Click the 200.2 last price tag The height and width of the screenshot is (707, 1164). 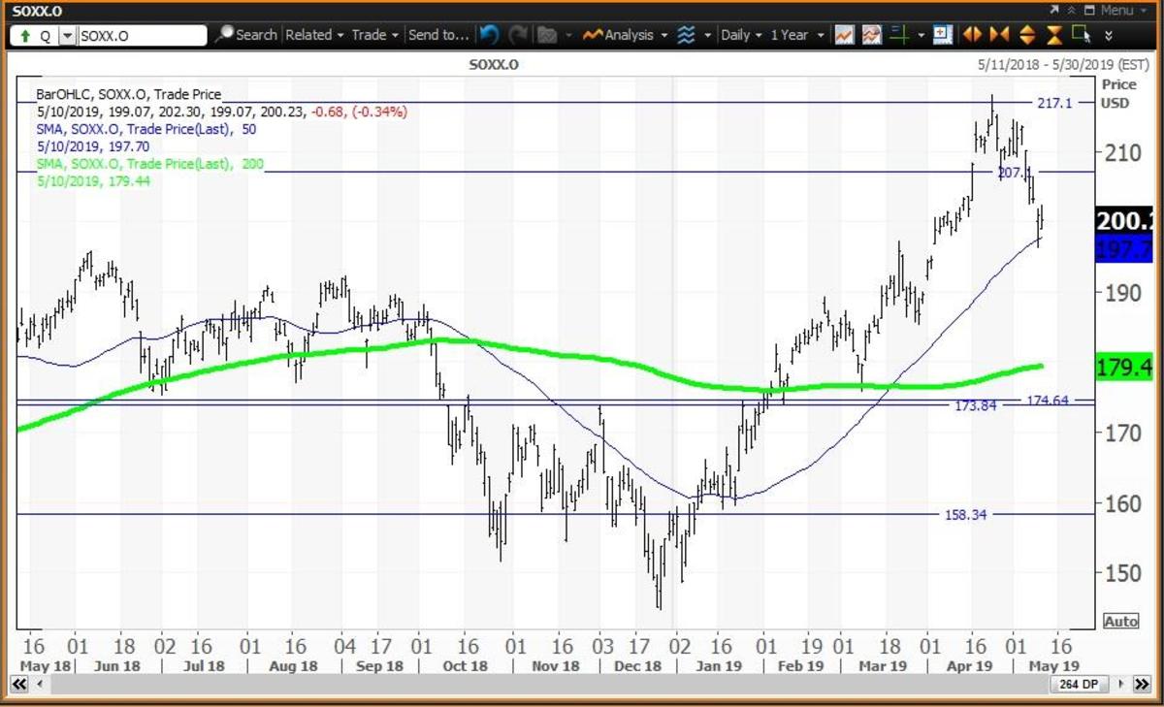[1123, 222]
